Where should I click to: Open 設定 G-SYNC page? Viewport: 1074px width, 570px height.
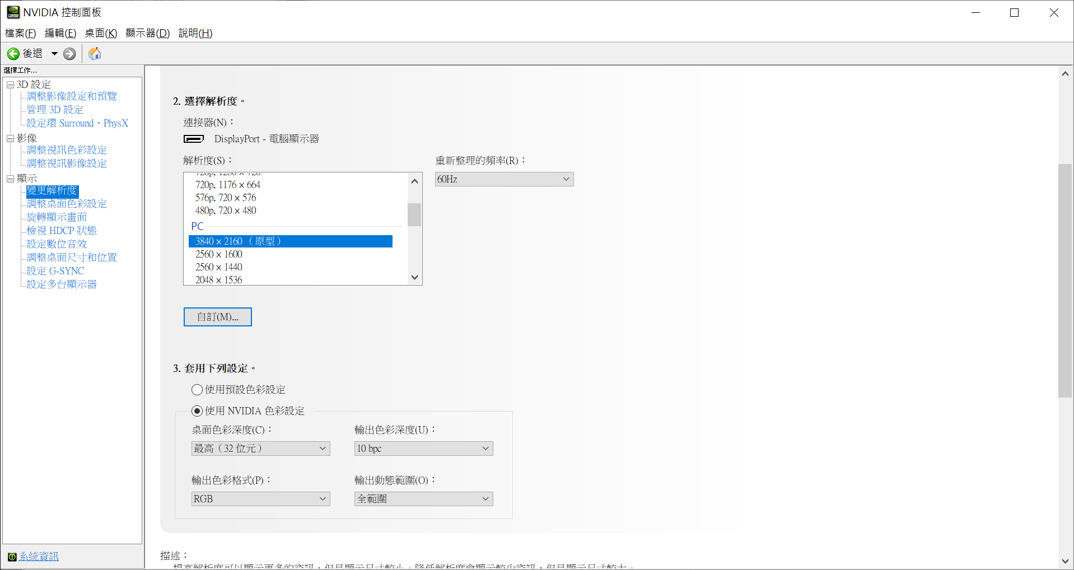[55, 271]
